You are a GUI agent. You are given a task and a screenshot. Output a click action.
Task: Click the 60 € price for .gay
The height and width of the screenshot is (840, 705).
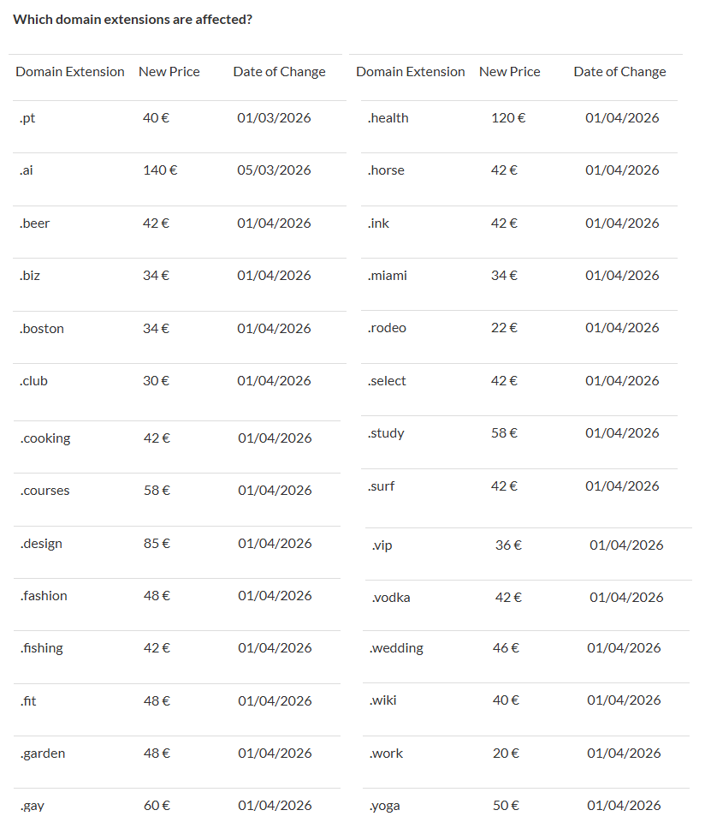coord(157,806)
